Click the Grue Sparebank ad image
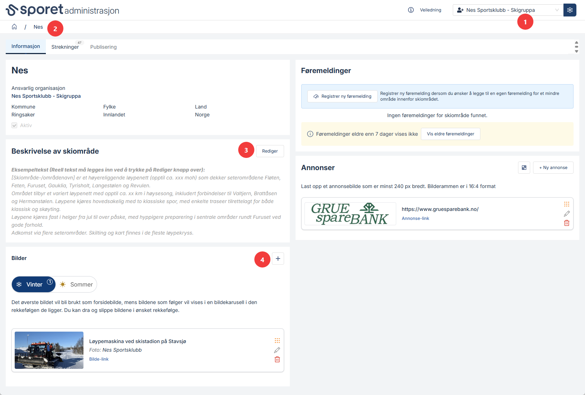Screen dimensions: 585x395 (350, 214)
